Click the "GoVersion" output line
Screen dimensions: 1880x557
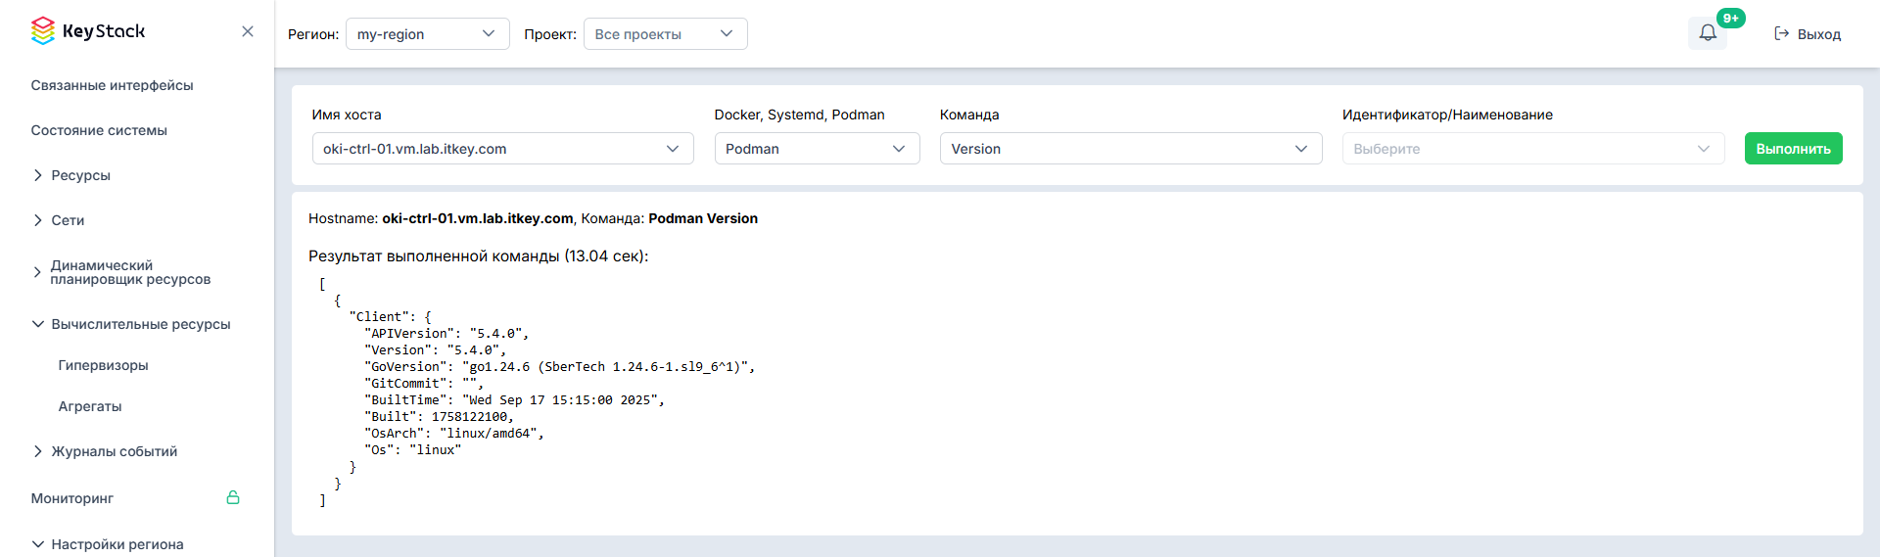560,367
